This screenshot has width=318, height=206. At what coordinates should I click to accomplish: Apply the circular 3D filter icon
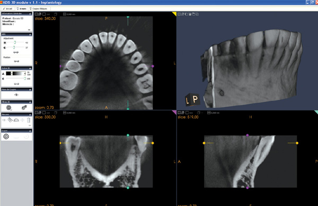coord(8,108)
